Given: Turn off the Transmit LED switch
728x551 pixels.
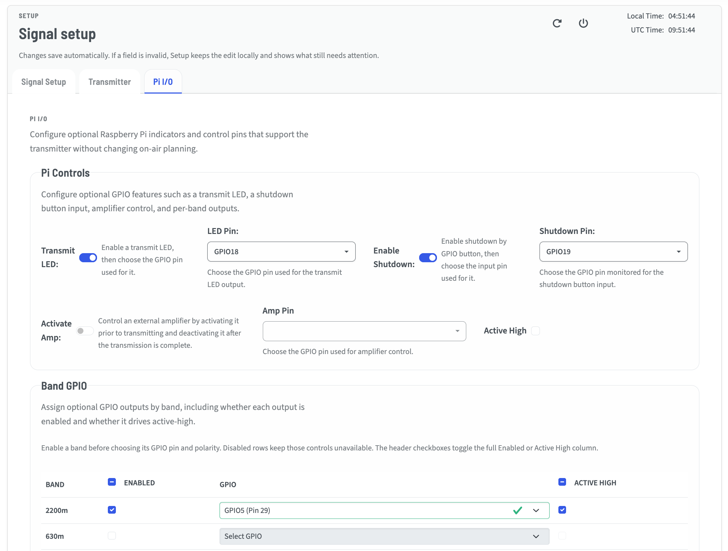Looking at the screenshot, I should [x=88, y=258].
